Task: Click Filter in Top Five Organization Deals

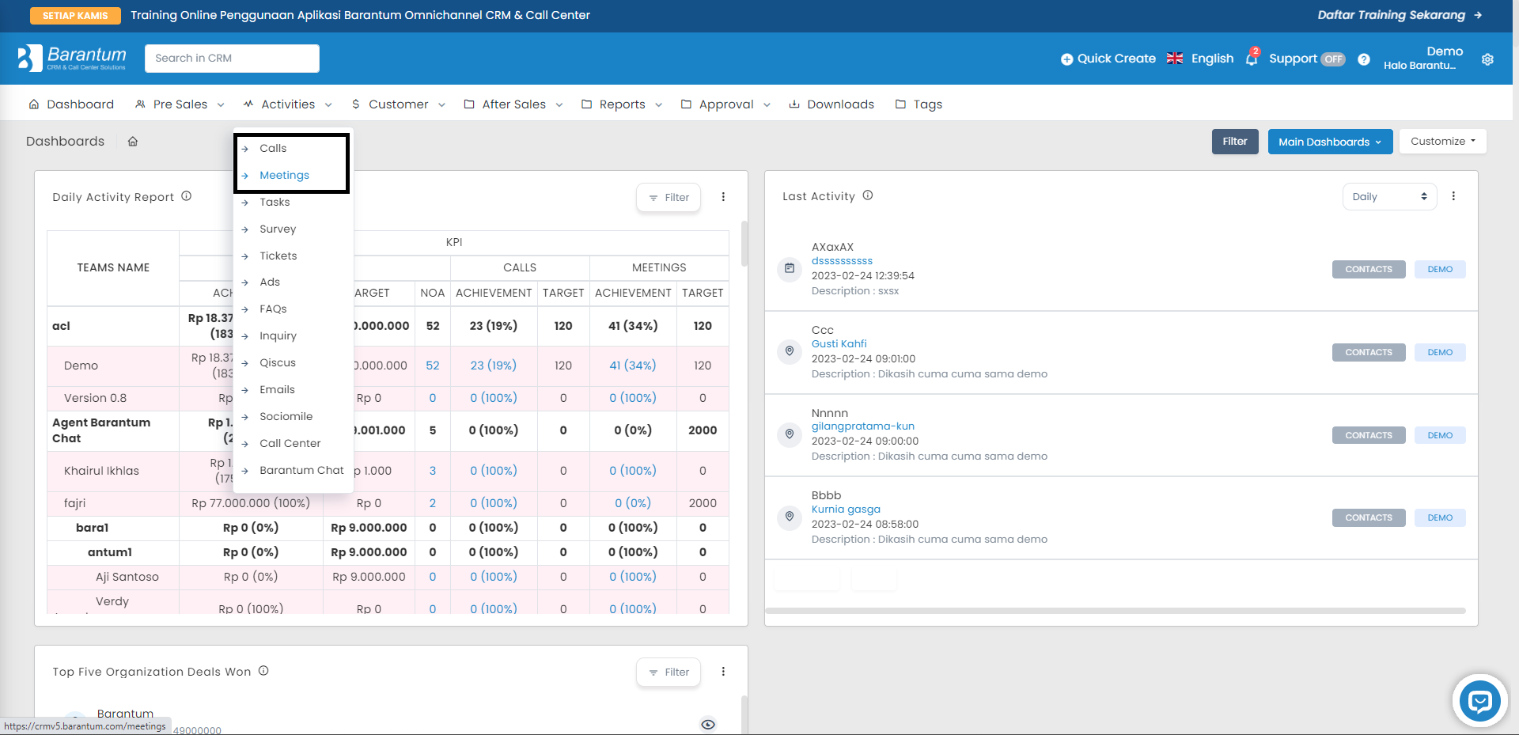Action: (669, 672)
